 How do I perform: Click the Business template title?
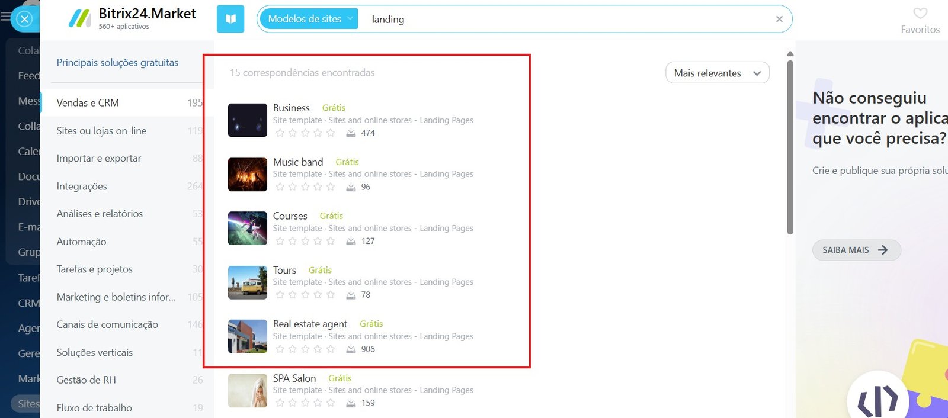click(x=291, y=108)
